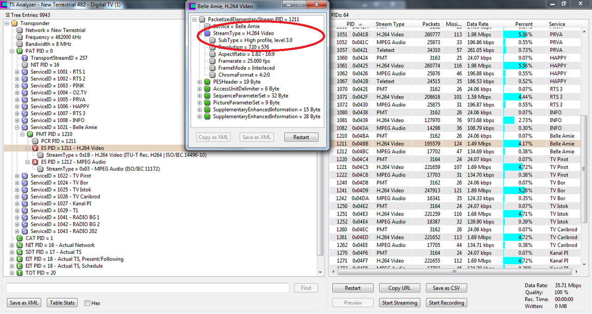This screenshot has width=592, height=314.
Task: Click Save as CSV
Action: point(447,288)
